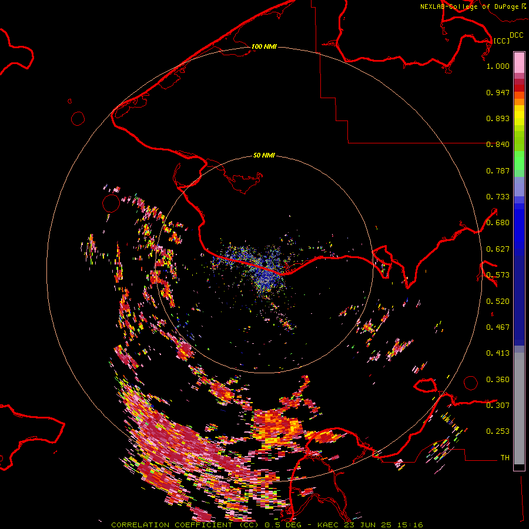The height and width of the screenshot is (529, 529).
Task: Click the 0.840 legend value
Action: point(498,145)
